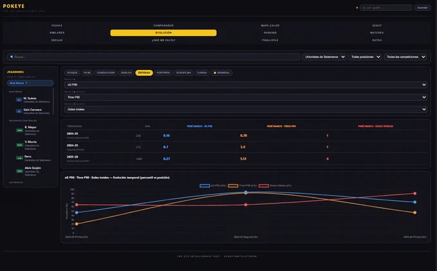The image size is (437, 271).
Task: Open the Unionistas de Salamanca team dropdown
Action: [x=324, y=57]
